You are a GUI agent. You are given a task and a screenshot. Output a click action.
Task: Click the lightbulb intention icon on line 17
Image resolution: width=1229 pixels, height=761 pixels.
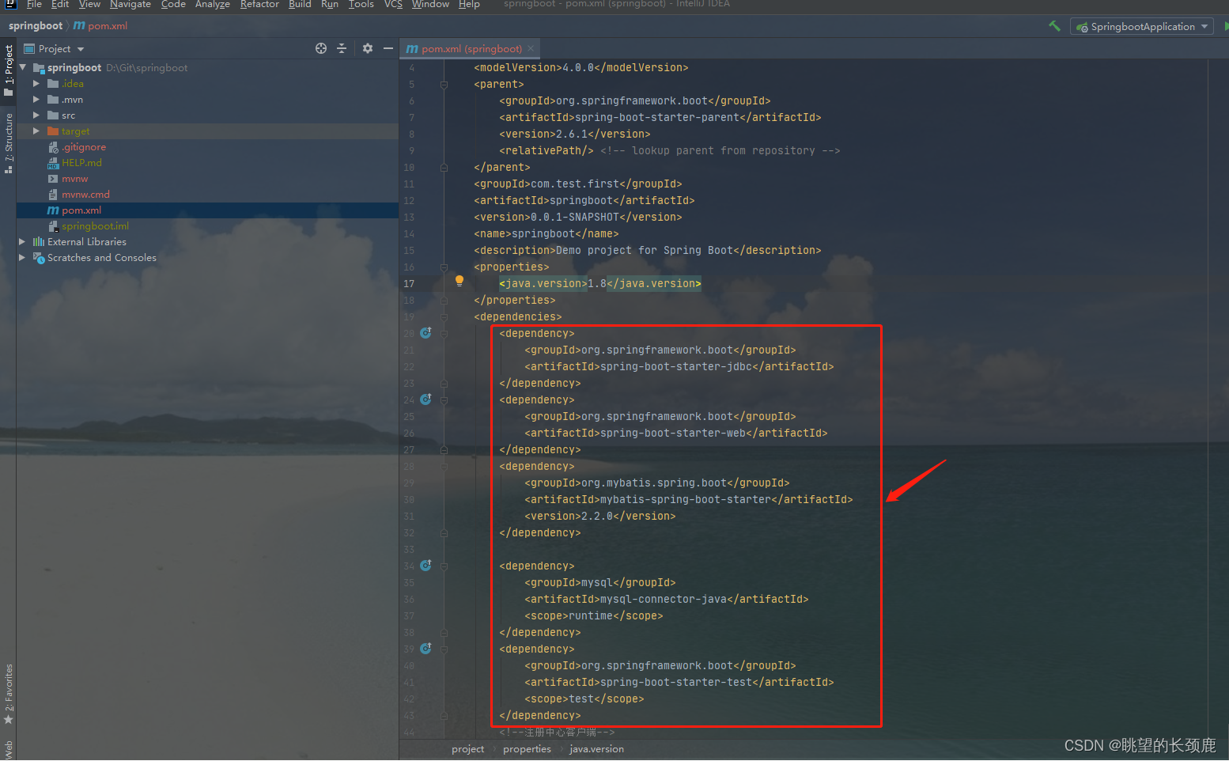click(459, 281)
